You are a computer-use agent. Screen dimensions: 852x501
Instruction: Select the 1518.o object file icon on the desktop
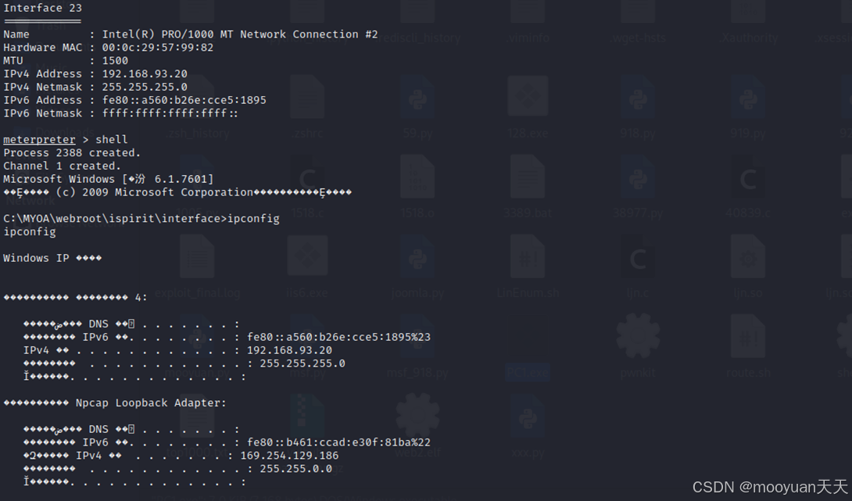point(417,177)
